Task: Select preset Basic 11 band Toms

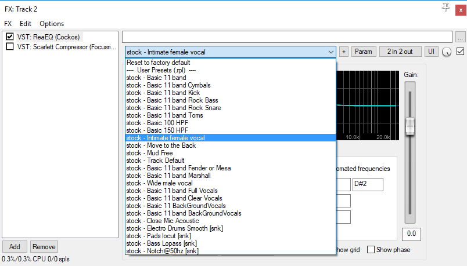Action: click(x=231, y=115)
